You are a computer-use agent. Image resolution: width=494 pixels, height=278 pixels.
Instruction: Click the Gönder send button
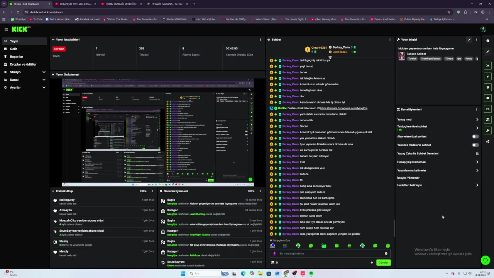[x=383, y=263]
